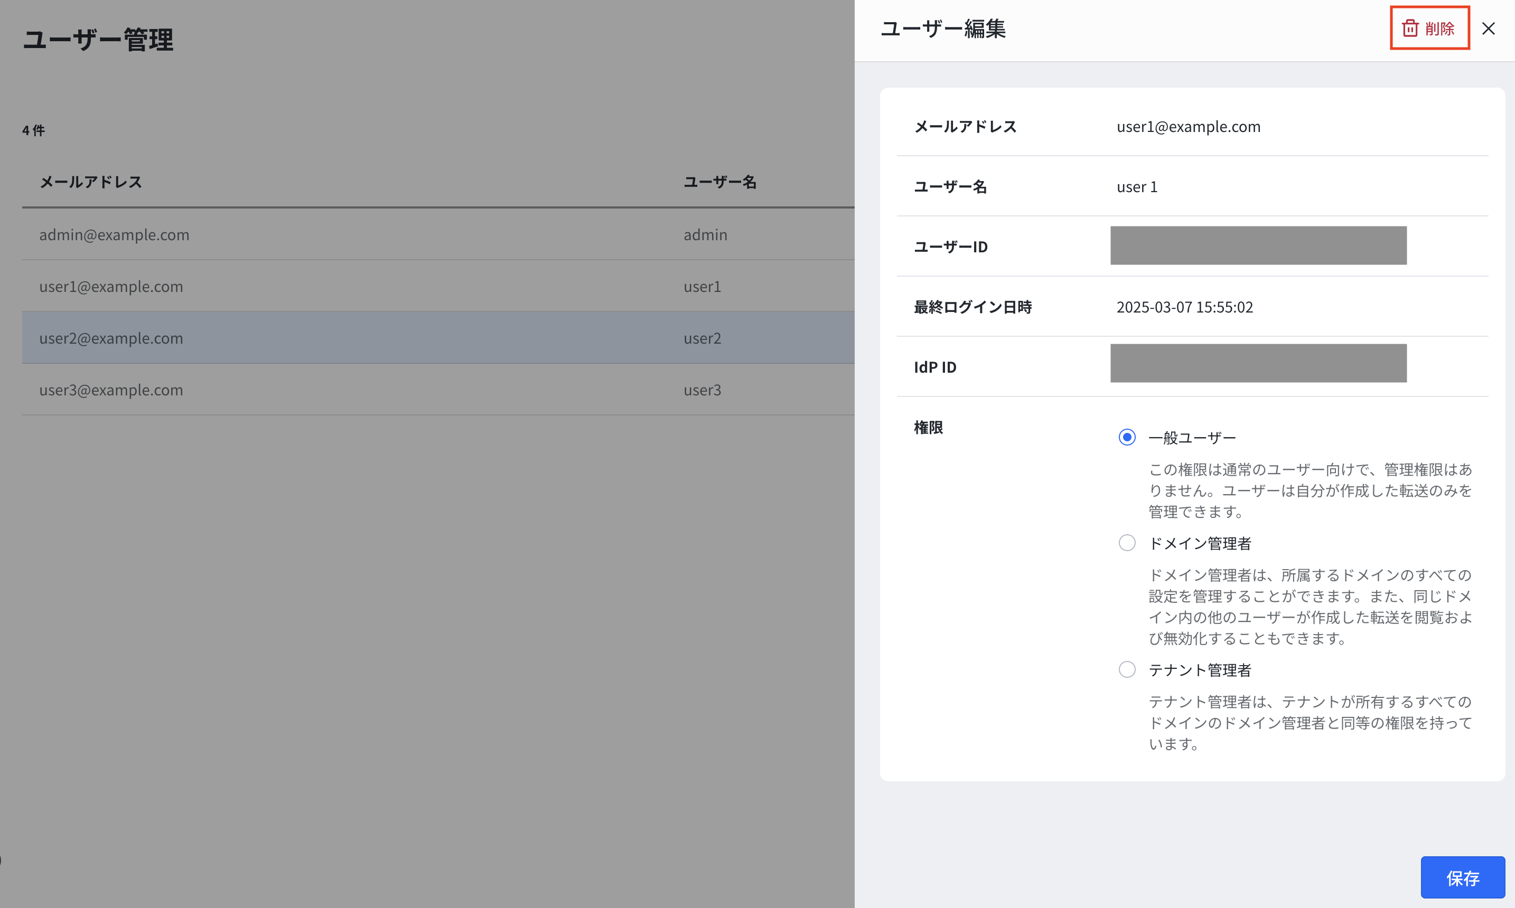Image resolution: width=1515 pixels, height=908 pixels.
Task: Click the user3 name cell
Action: pos(702,390)
